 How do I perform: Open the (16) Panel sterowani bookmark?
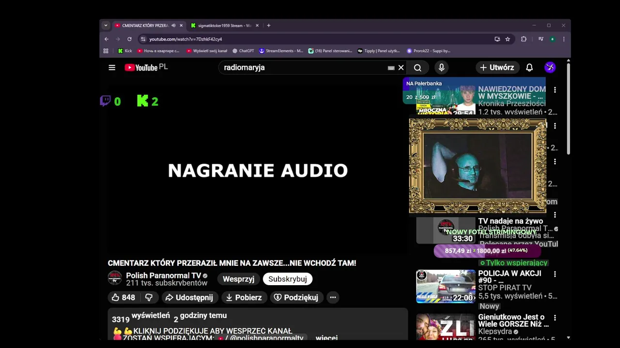(x=330, y=51)
